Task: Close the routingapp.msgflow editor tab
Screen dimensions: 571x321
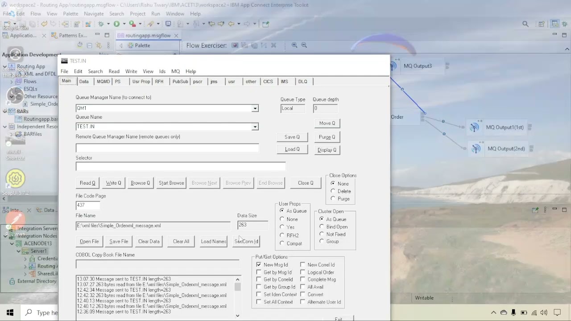Action: coord(176,35)
